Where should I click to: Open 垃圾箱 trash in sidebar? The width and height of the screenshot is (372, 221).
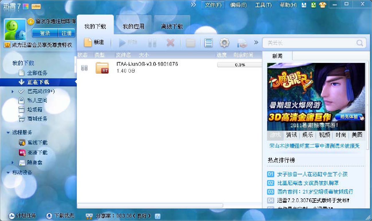click(x=35, y=109)
